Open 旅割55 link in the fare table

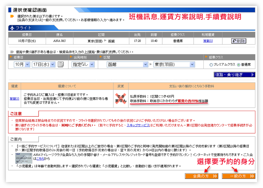coord(15,98)
